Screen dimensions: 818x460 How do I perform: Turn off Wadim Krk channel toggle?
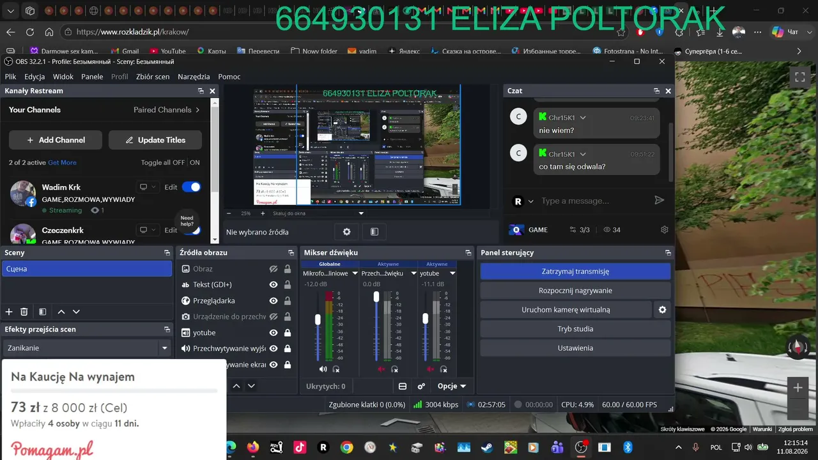pyautogui.click(x=191, y=187)
